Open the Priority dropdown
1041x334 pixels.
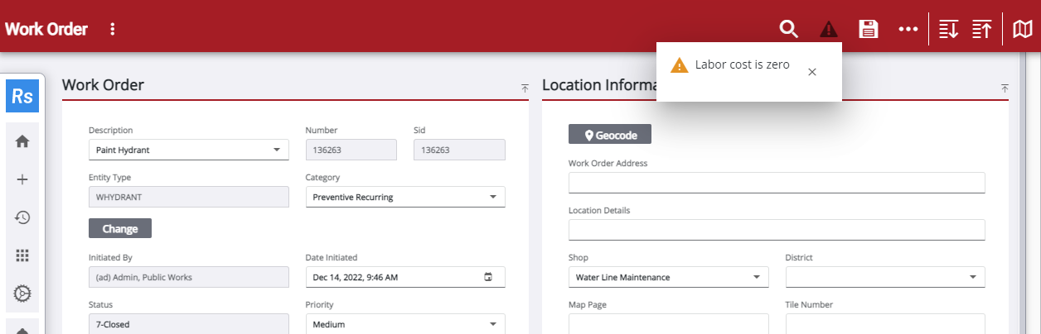pyautogui.click(x=492, y=325)
